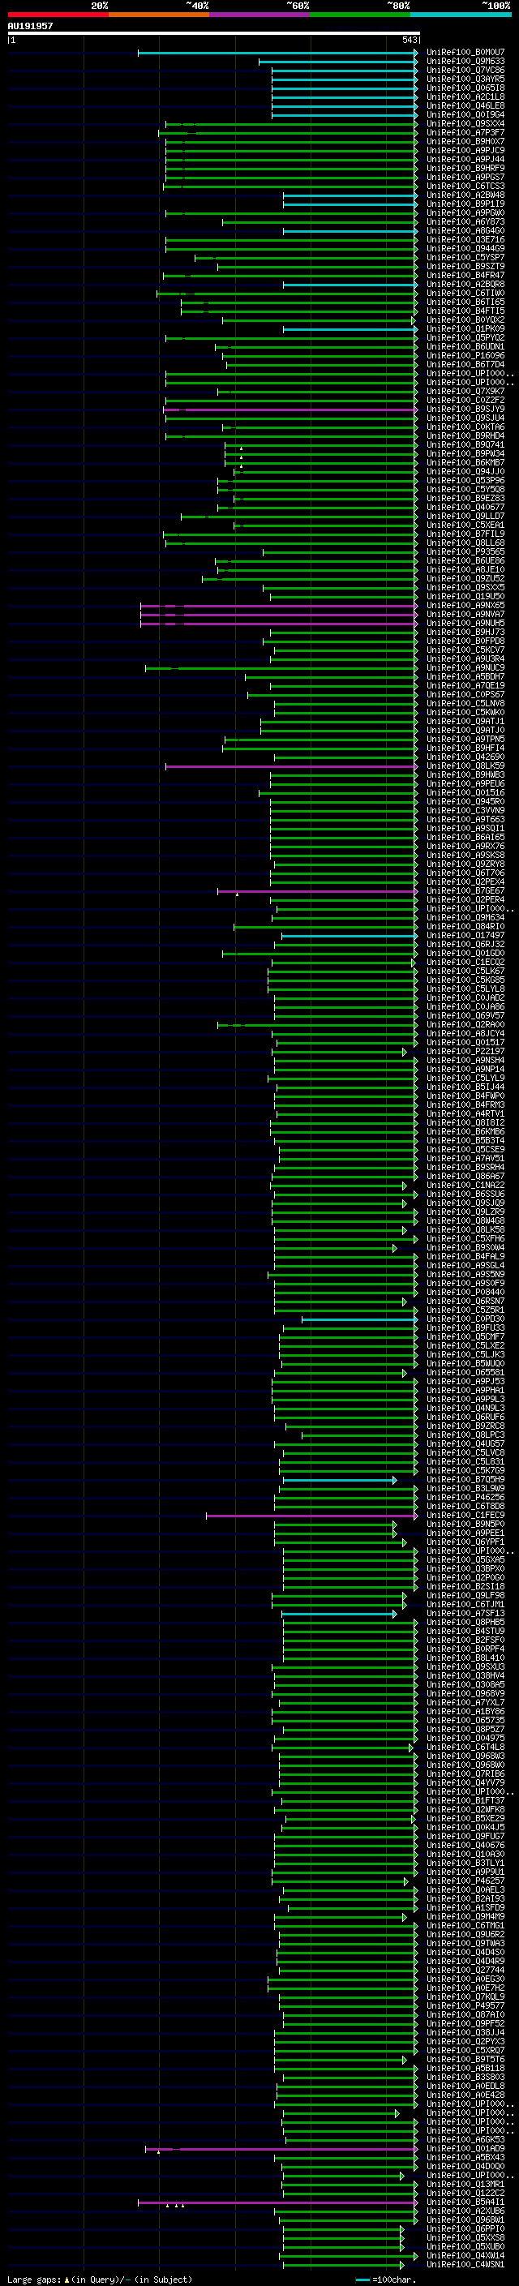The width and height of the screenshot is (519, 2286).
Task: Select the UniRef100_Q6YPF1 label
Action: coord(465,1542)
